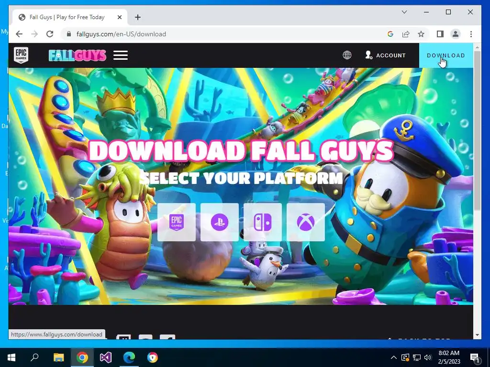This screenshot has height=367, width=490.
Task: Open the volume control in tray
Action: click(x=428, y=357)
